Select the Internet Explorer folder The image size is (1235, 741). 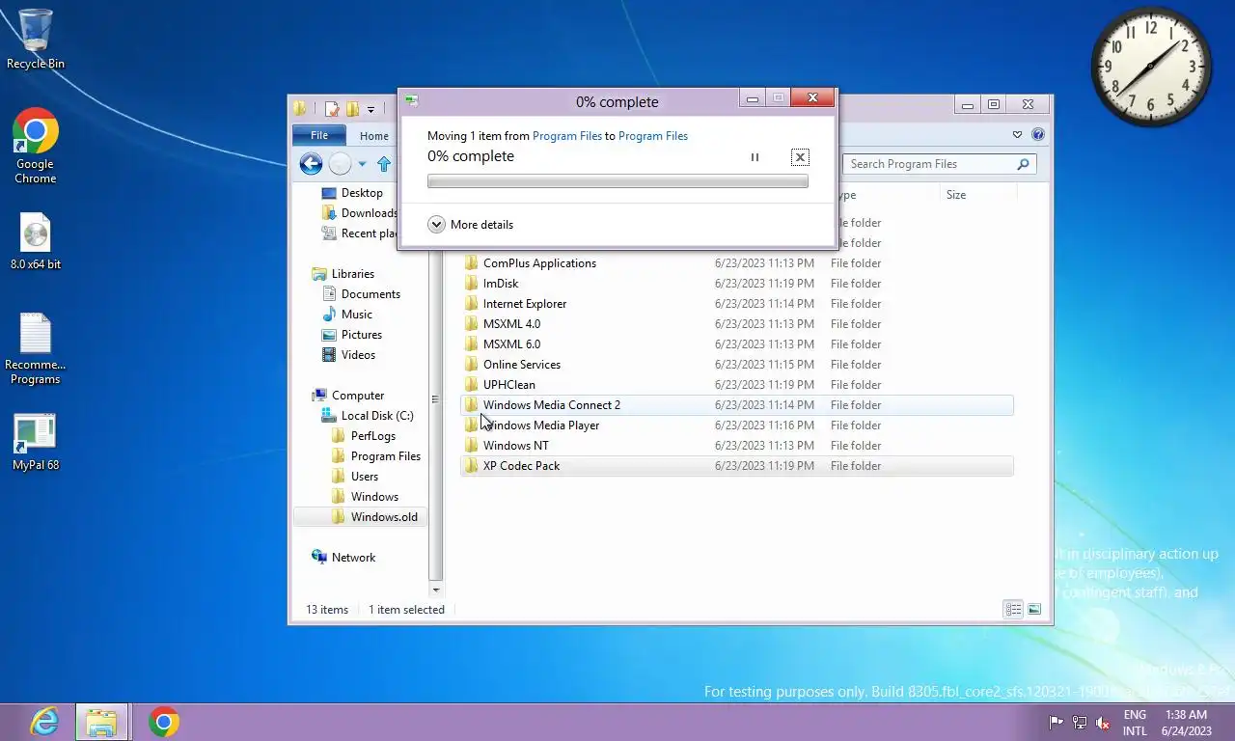pos(737,304)
